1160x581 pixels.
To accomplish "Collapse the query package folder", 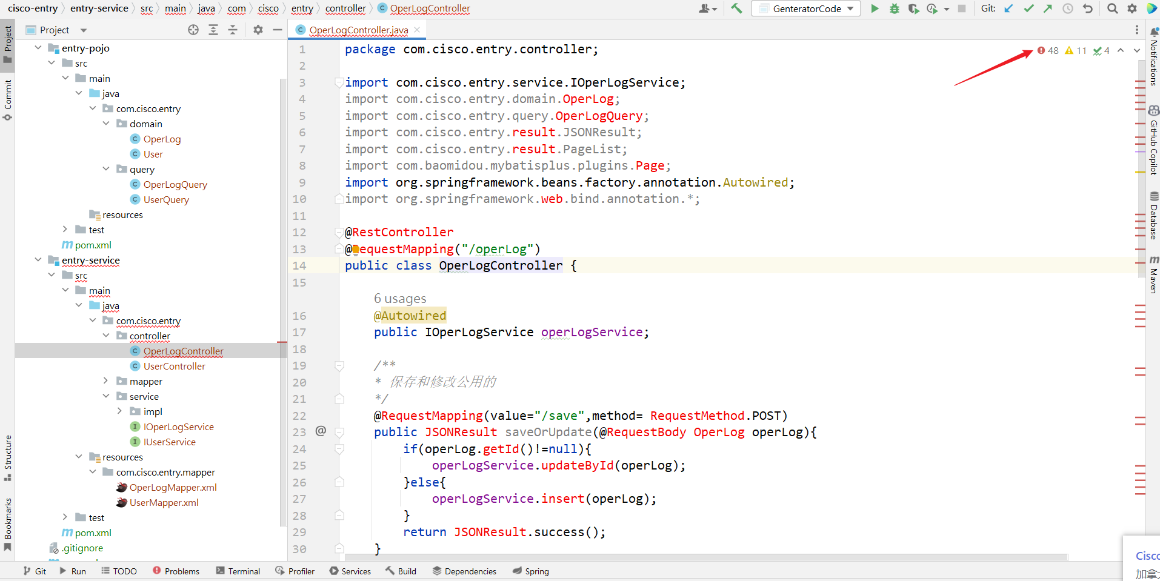I will coord(106,168).
